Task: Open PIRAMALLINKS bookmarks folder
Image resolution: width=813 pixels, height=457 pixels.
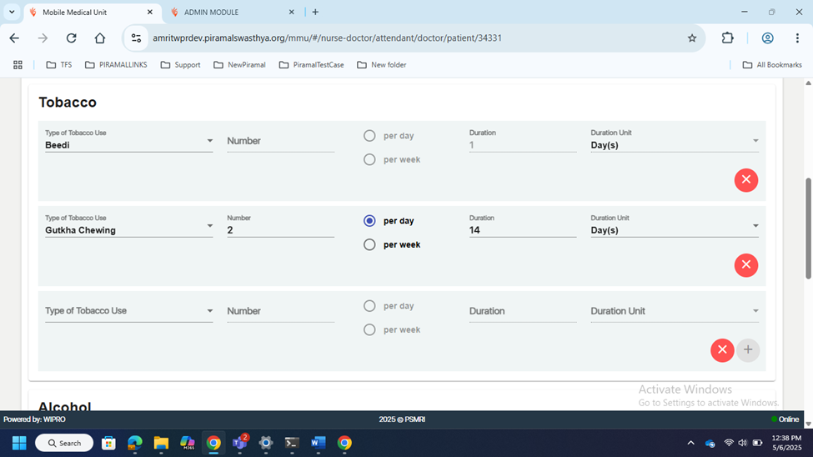Action: 116,65
